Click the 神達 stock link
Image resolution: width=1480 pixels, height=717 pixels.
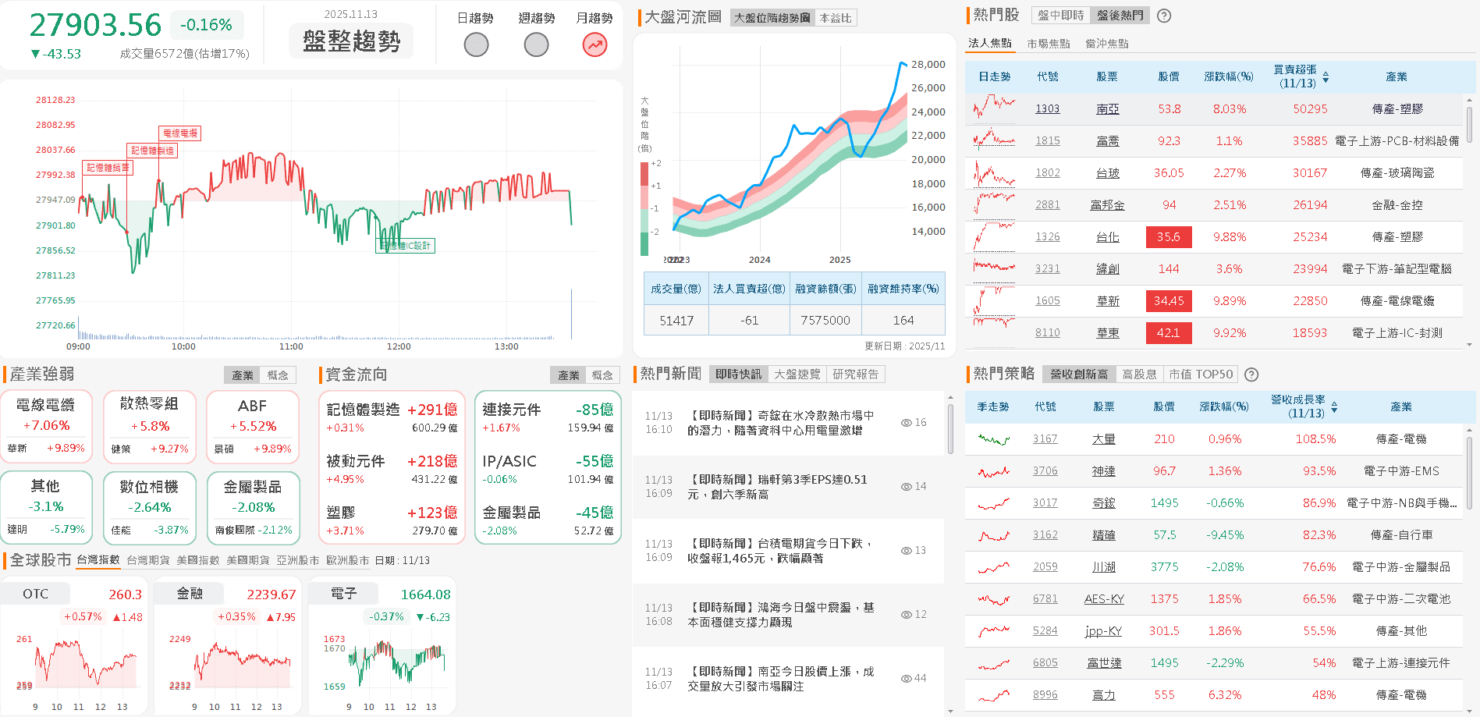click(x=1105, y=470)
